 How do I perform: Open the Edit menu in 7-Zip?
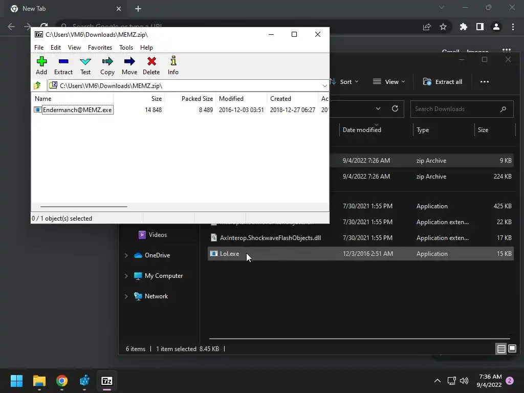coord(55,48)
